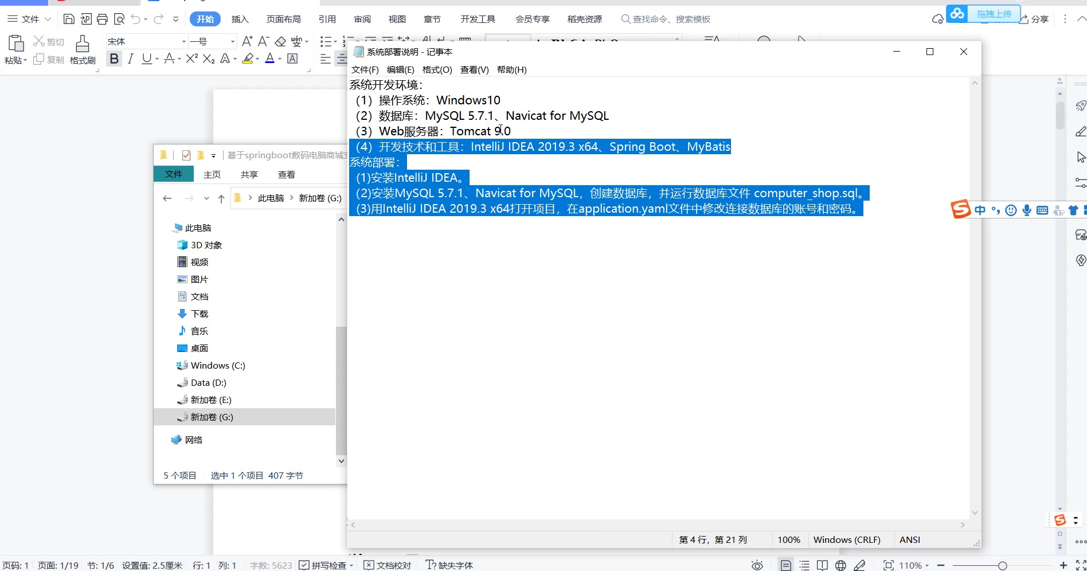Open the 文件 menu dropdown arrow in WPS
The width and height of the screenshot is (1087, 571).
point(48,19)
